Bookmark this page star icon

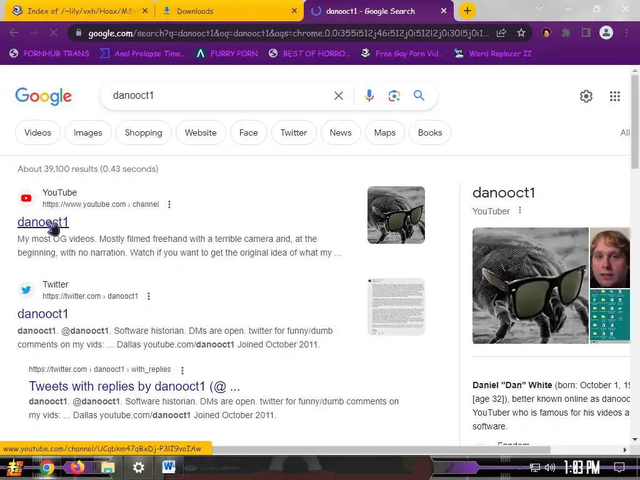[521, 33]
